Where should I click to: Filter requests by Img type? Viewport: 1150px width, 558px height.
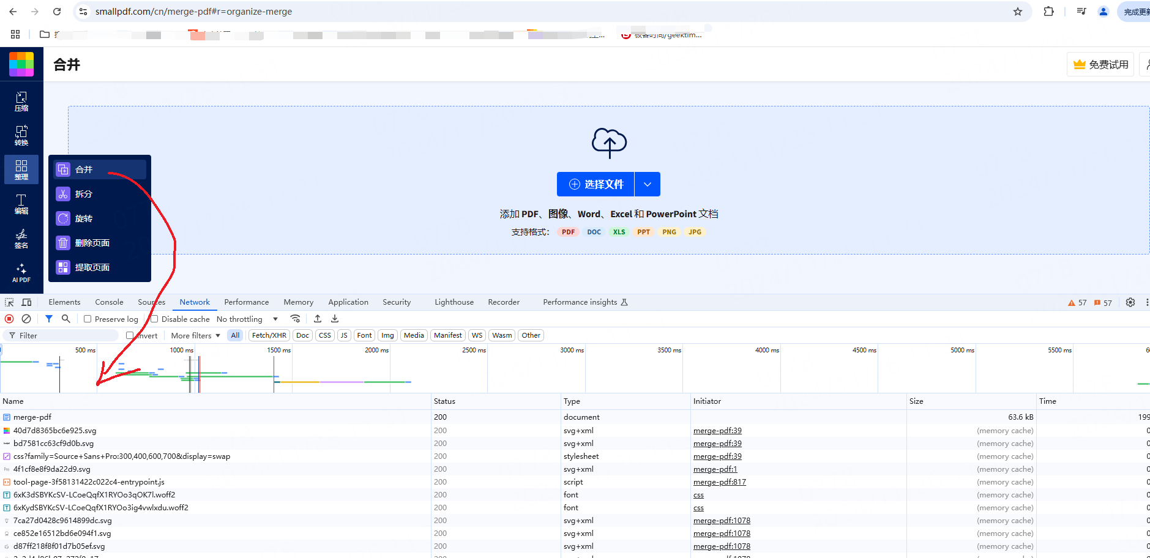click(387, 335)
